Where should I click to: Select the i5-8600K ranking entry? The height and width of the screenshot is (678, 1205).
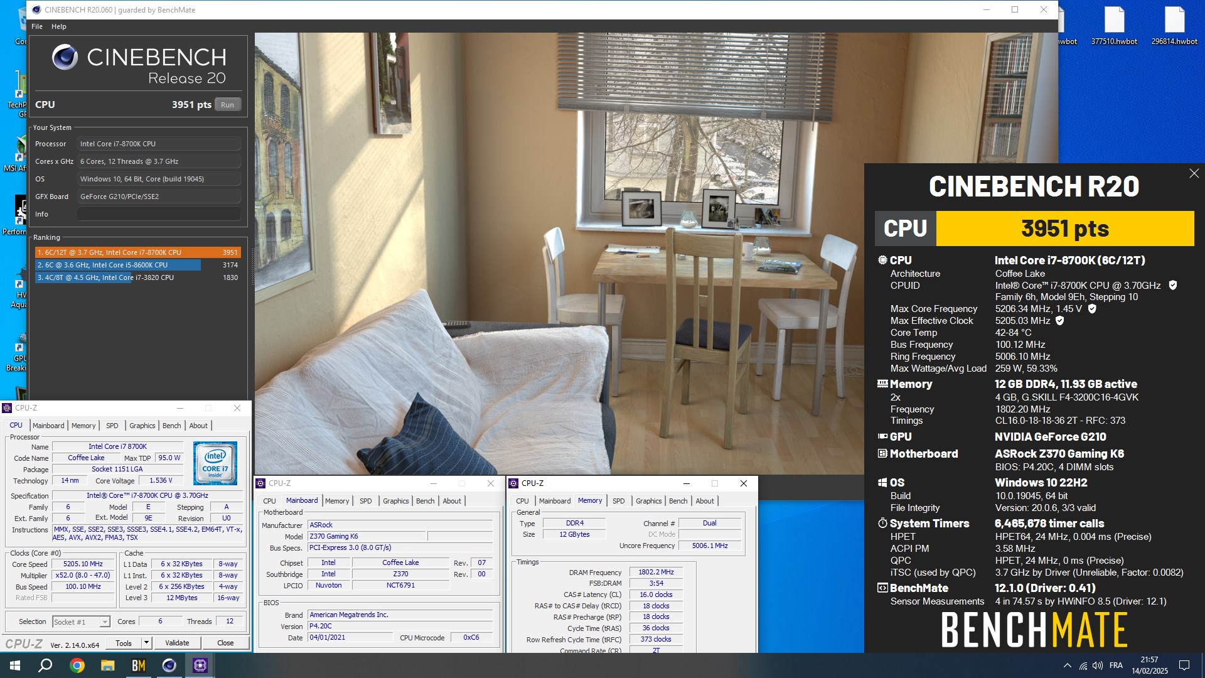pos(137,265)
